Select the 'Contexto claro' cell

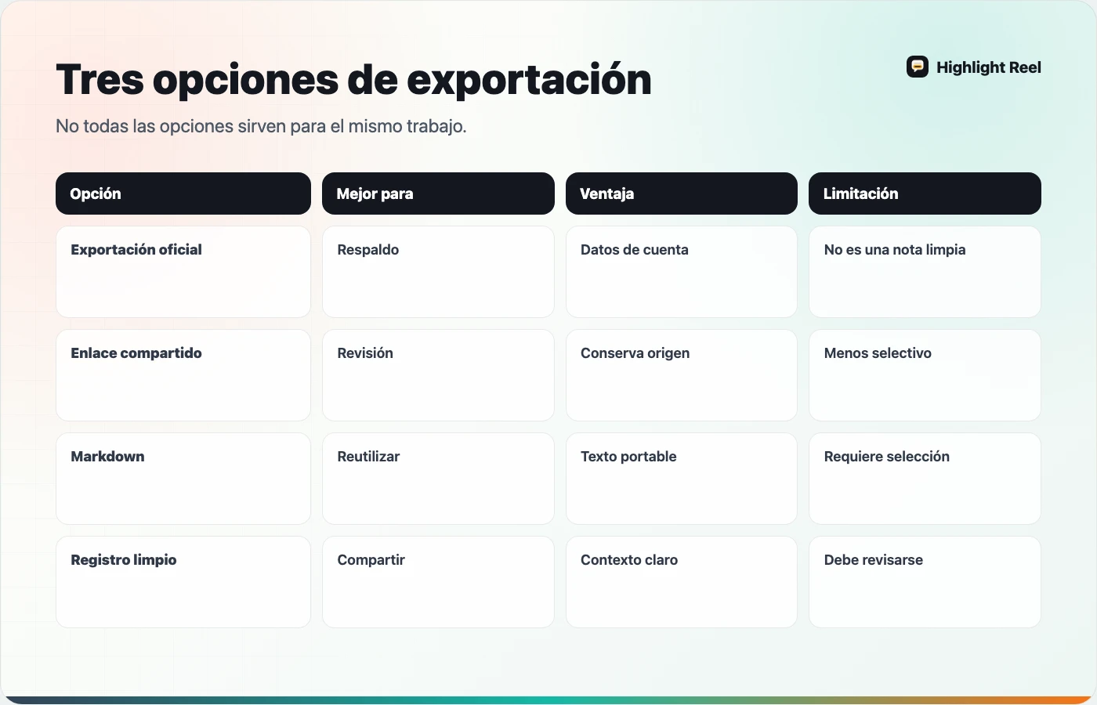point(682,582)
